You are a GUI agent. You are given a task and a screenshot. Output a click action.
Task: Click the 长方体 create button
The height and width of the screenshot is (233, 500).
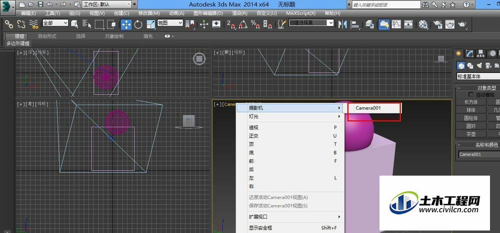click(x=471, y=102)
